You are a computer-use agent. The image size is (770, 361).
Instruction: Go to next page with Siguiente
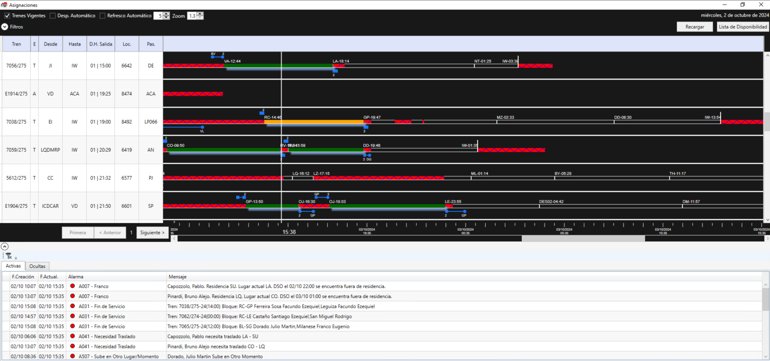click(x=152, y=232)
